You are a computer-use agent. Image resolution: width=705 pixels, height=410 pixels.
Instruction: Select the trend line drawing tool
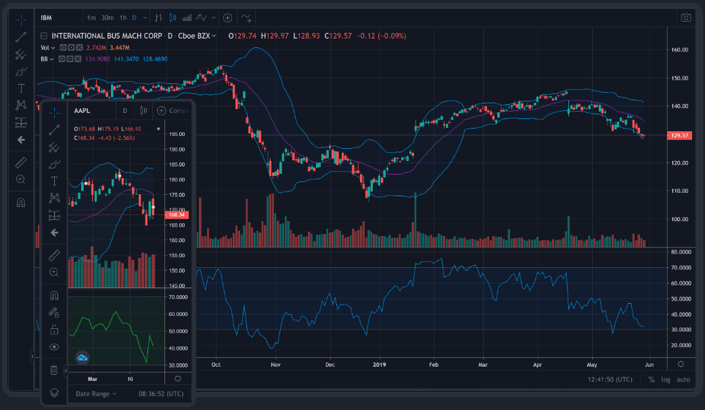pos(20,37)
